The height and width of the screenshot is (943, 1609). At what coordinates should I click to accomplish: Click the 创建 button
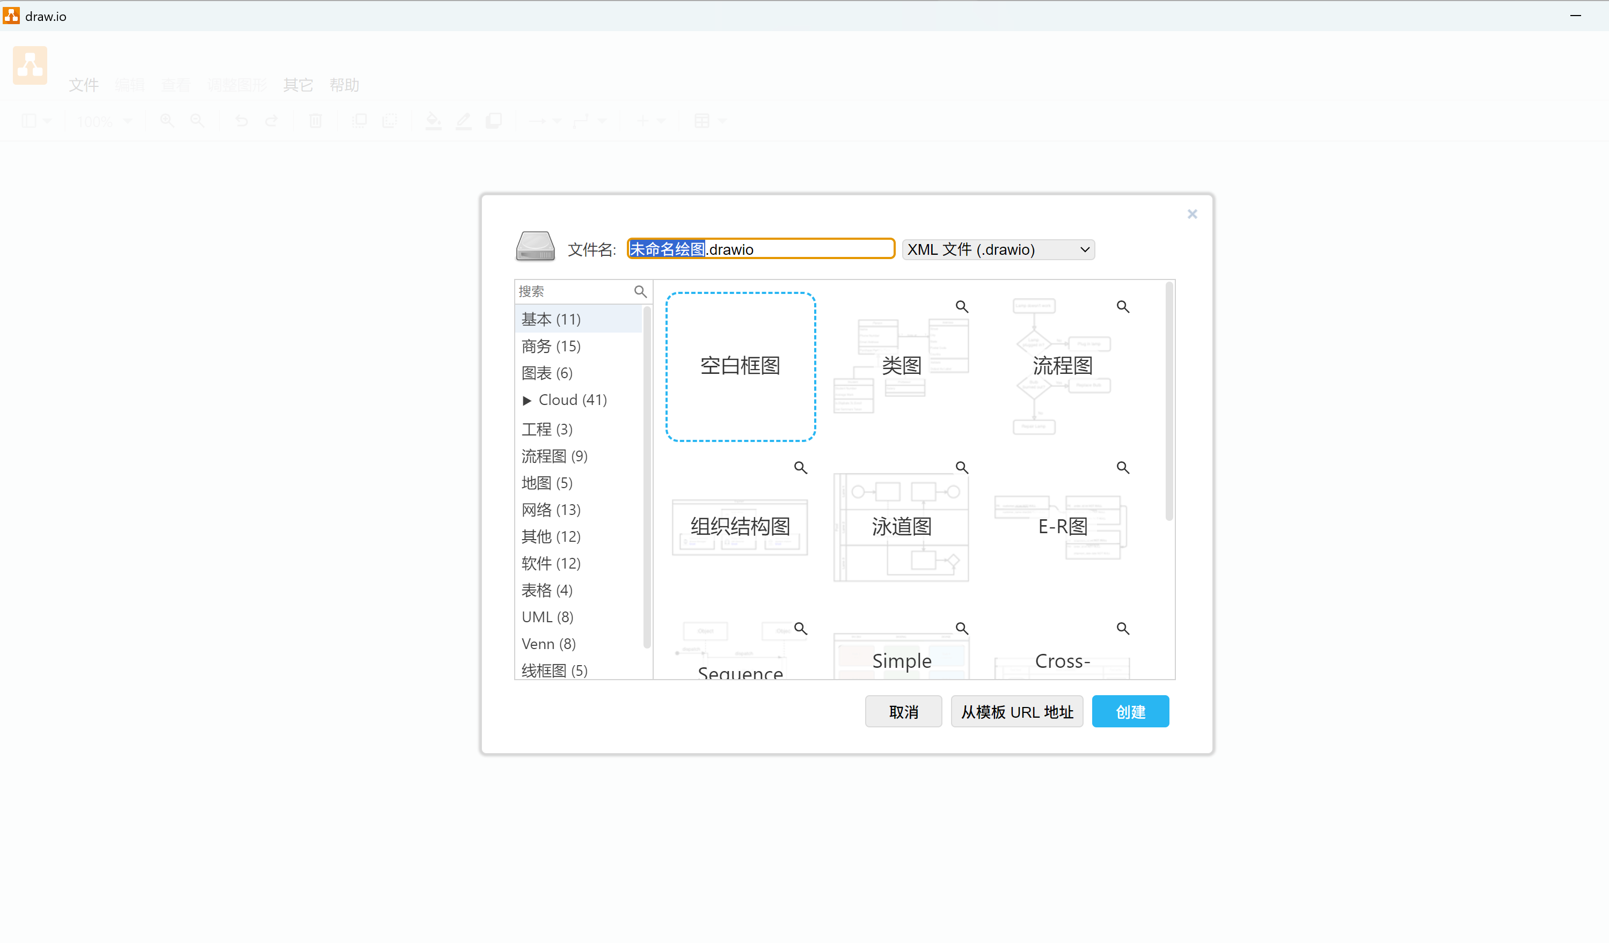click(1130, 711)
